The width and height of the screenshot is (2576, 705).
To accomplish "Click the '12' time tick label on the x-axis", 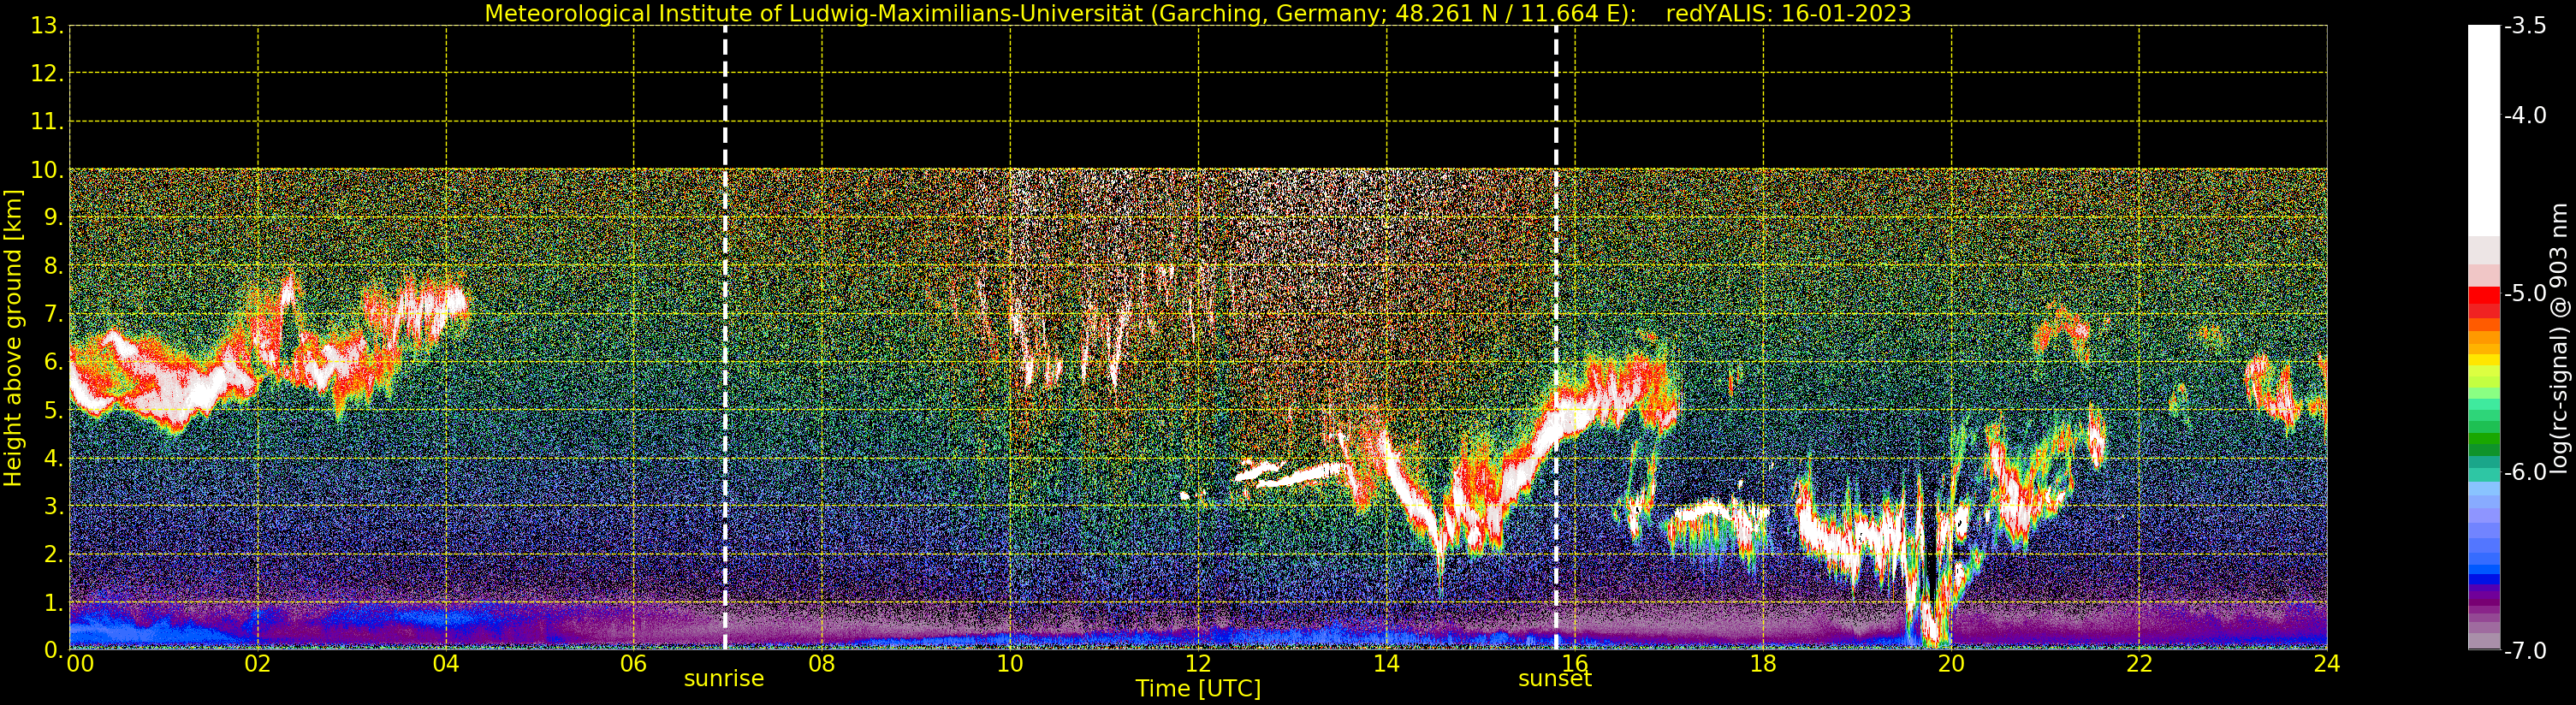I will tap(1198, 664).
